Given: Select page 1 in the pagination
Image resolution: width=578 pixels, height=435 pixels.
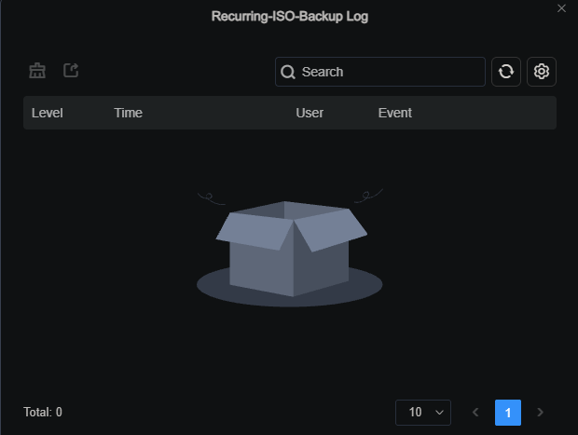Looking at the screenshot, I should pos(507,412).
